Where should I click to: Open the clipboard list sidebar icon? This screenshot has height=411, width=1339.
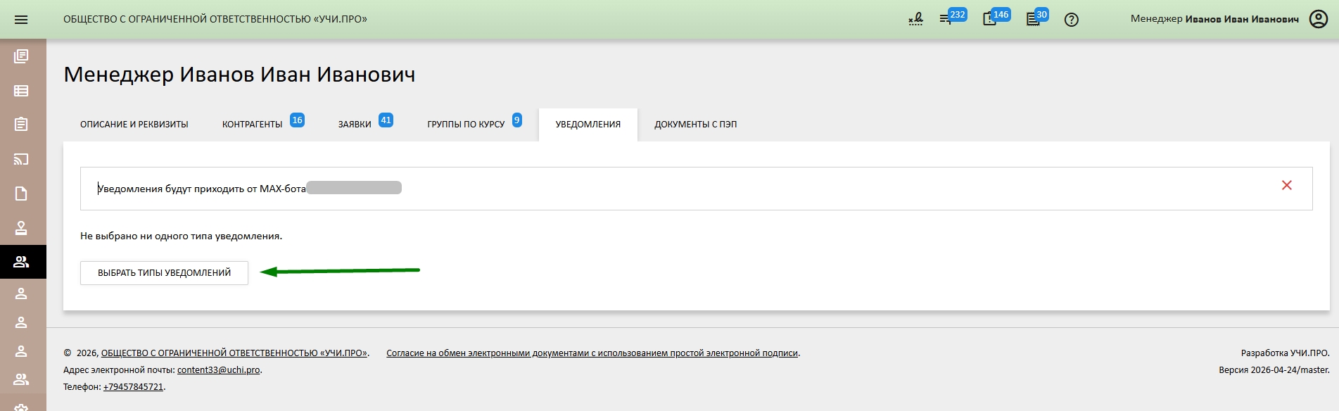tap(21, 125)
